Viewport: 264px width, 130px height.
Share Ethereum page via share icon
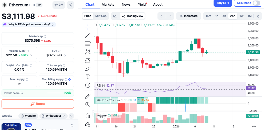70,5
